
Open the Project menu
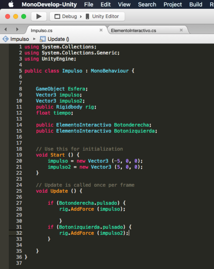[x=172, y=4]
